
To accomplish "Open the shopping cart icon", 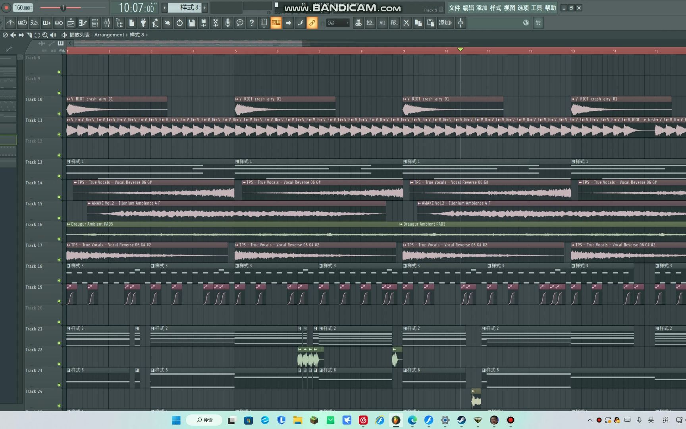I will [x=538, y=23].
